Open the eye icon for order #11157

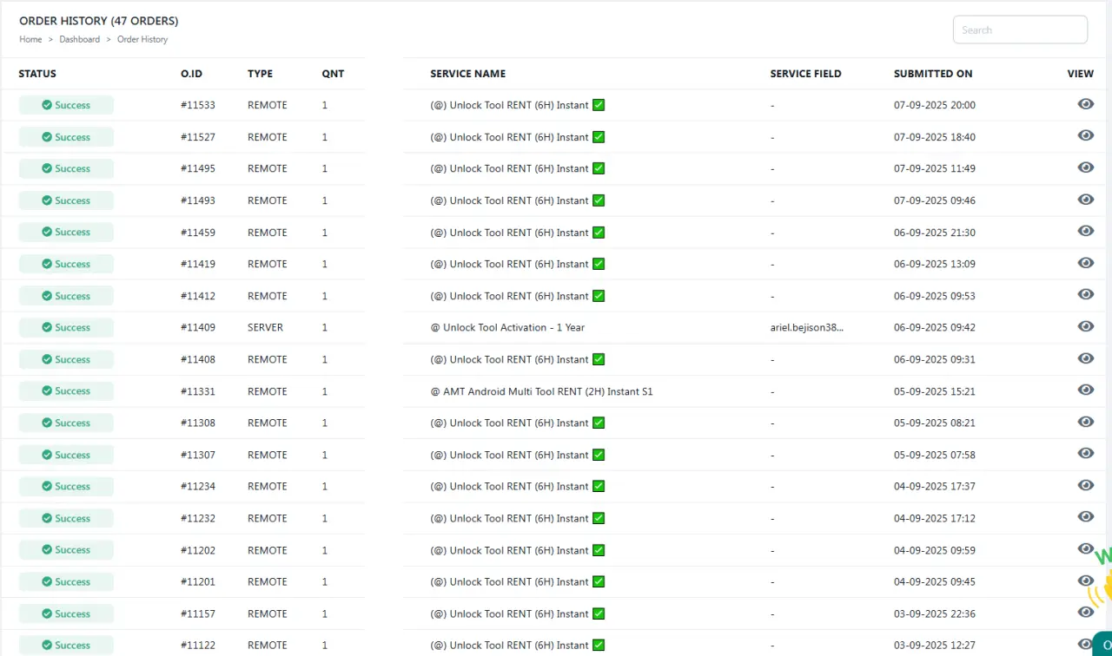1085,612
